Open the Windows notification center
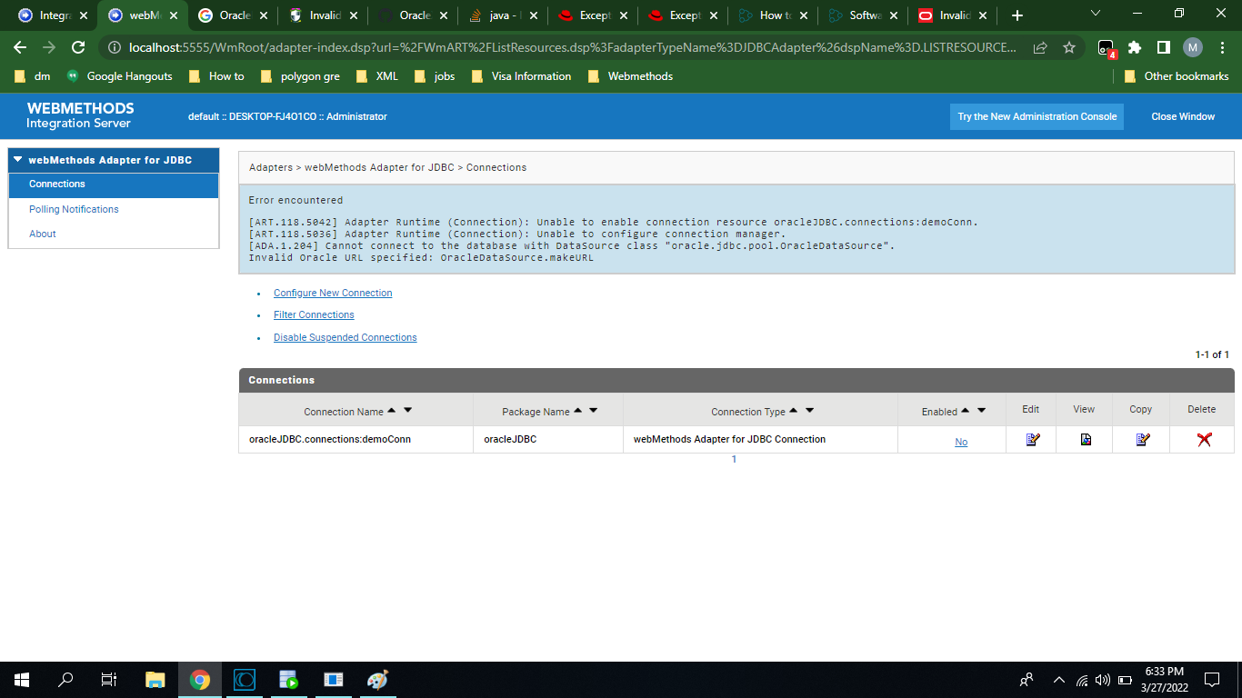The height and width of the screenshot is (698, 1242). (1211, 680)
